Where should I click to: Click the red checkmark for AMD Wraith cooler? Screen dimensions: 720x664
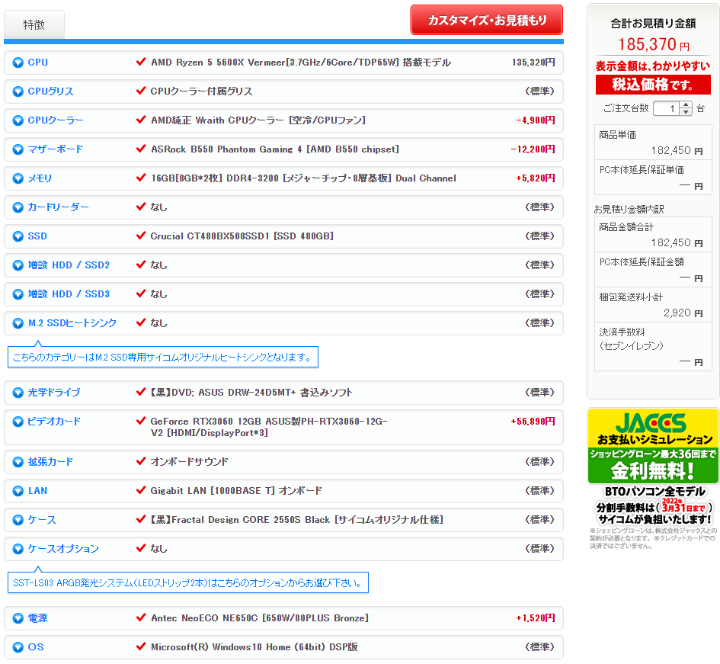coord(140,120)
